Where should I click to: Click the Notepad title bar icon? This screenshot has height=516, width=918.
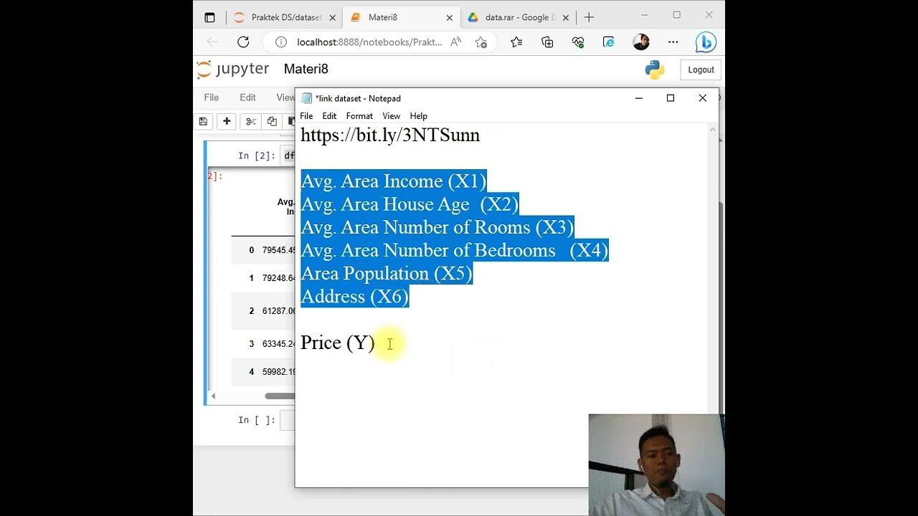tap(307, 98)
